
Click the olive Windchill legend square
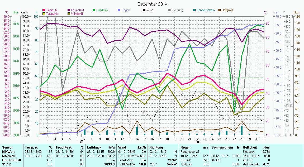coord(69,13)
